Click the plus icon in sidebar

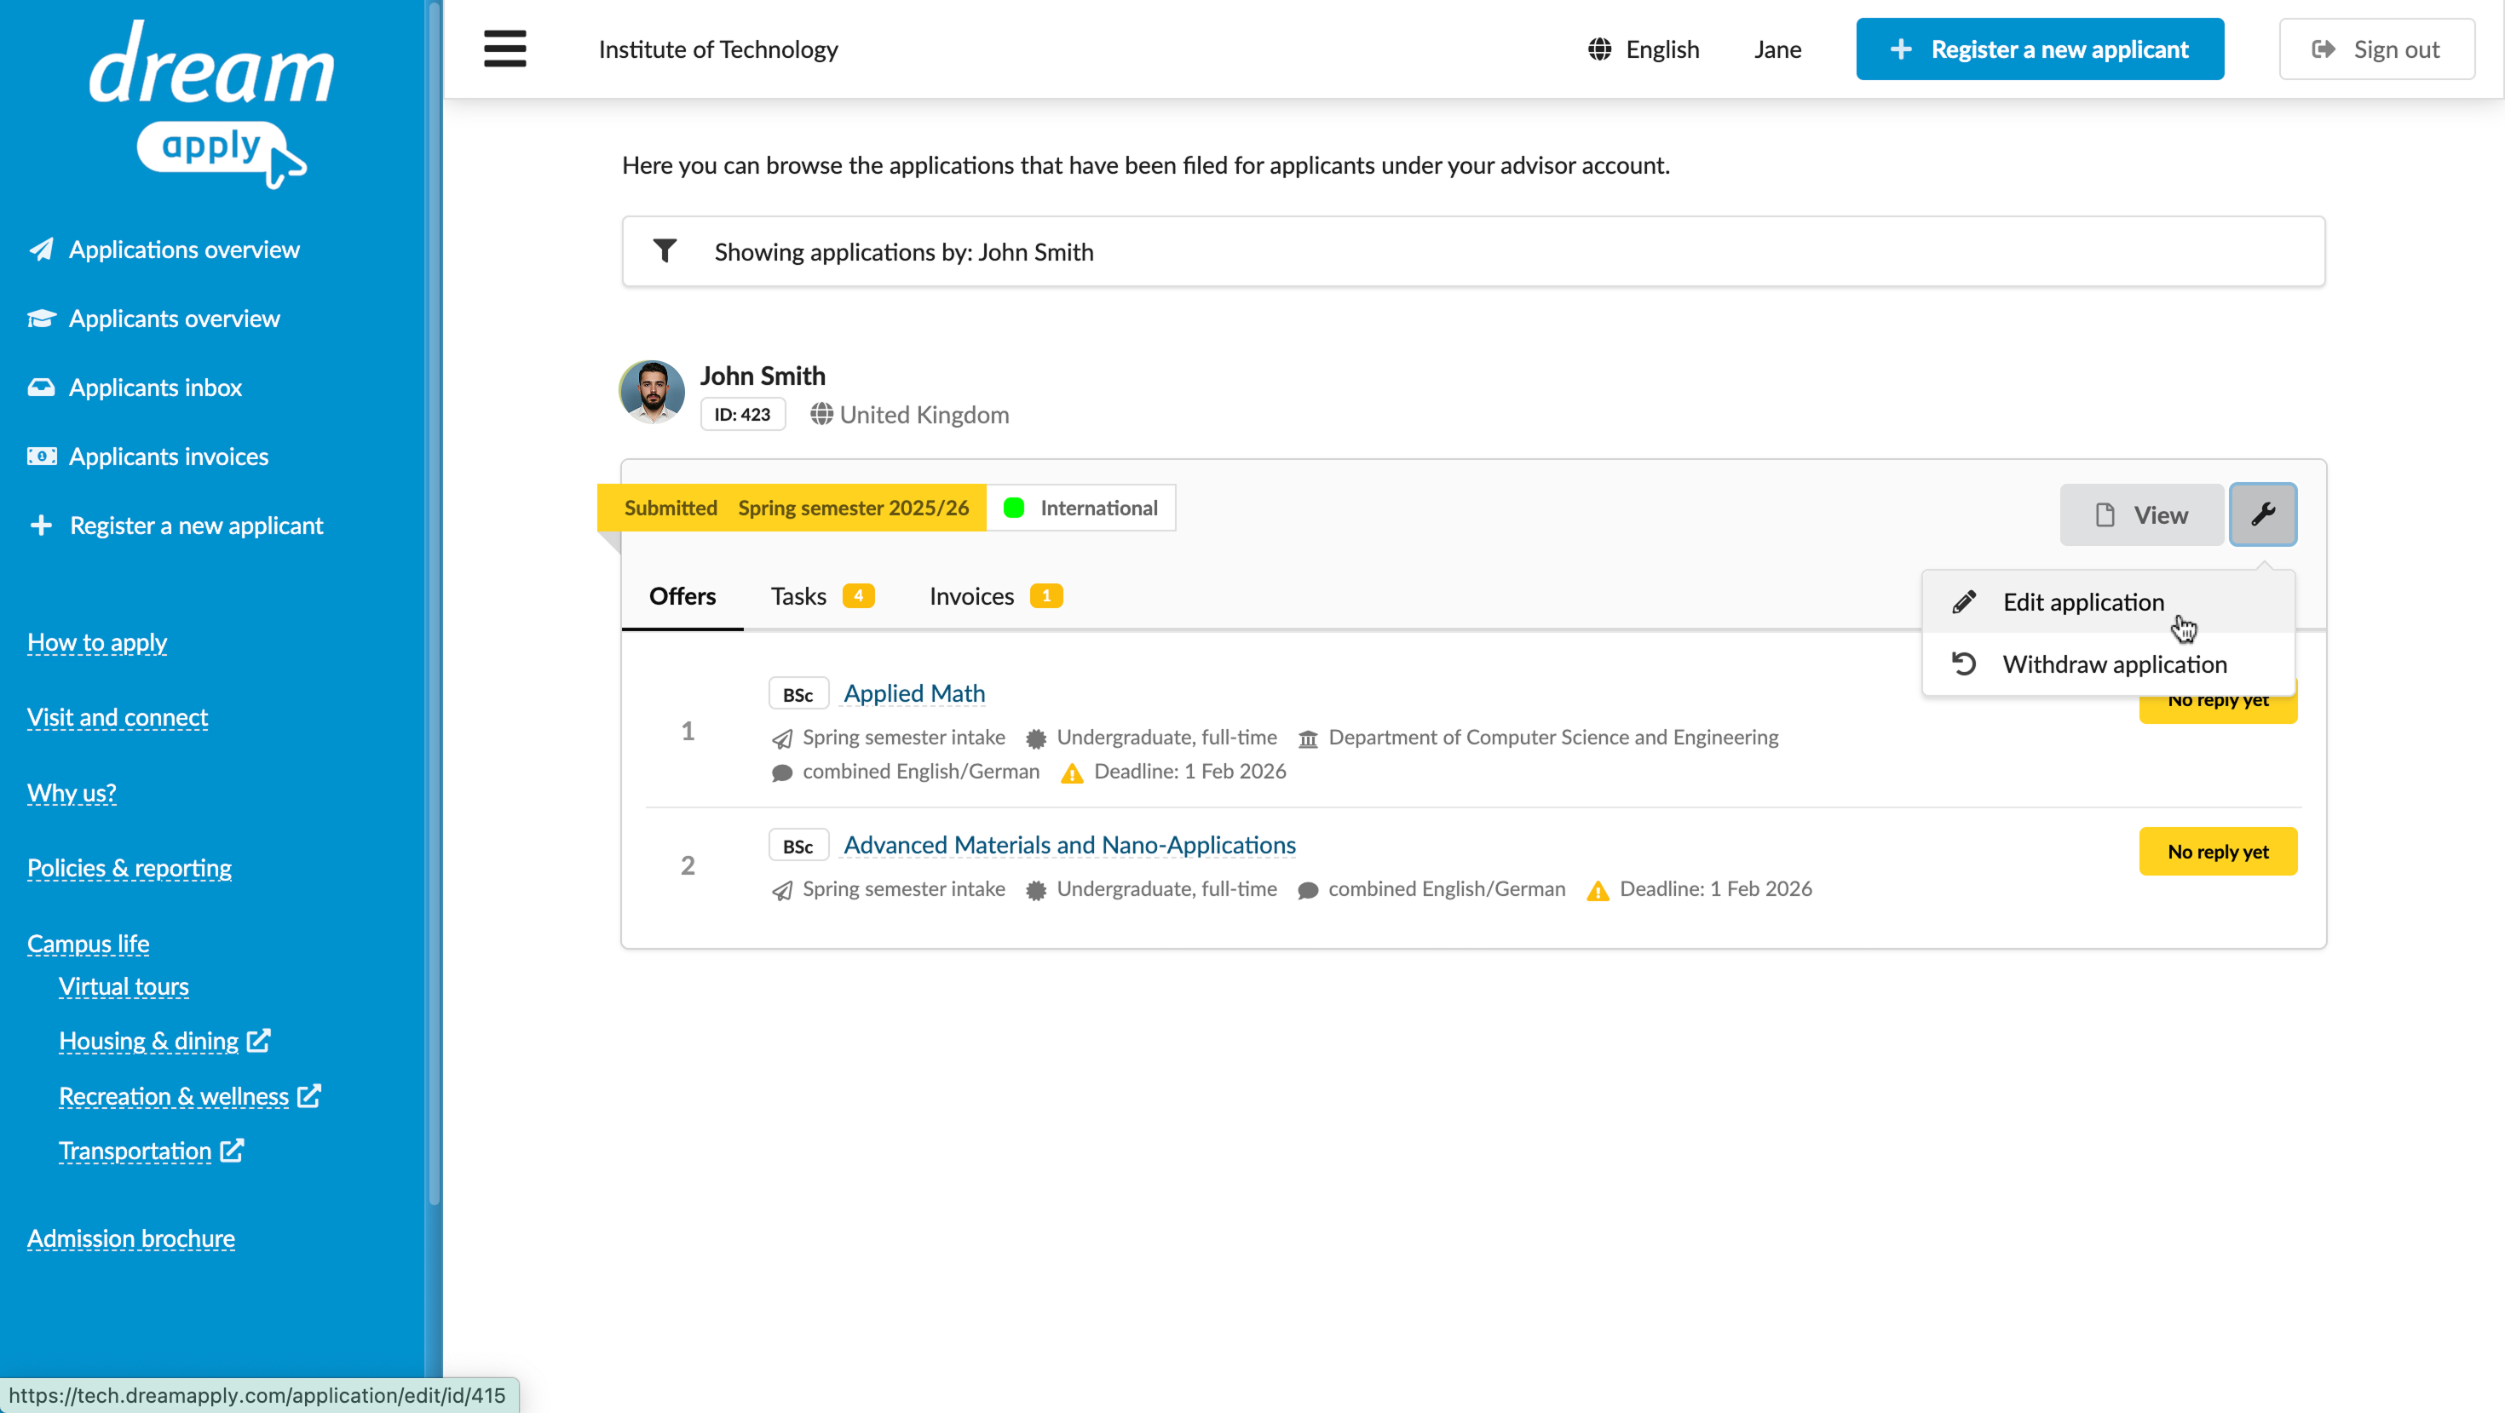41,526
